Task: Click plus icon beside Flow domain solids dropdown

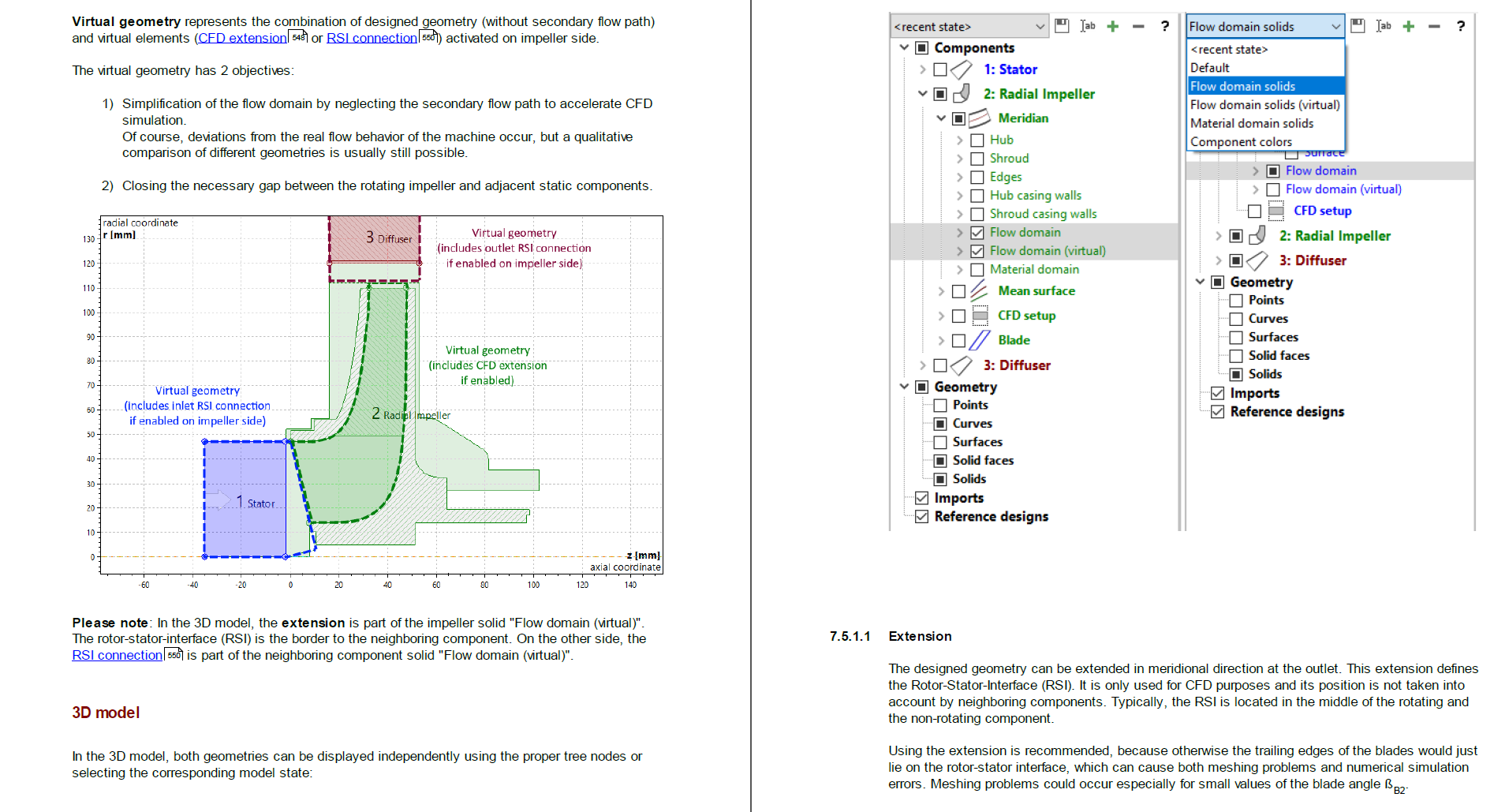Action: [x=1408, y=26]
